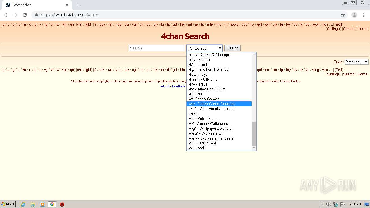Viewport: 370px width, 208px height.
Task: Select /toy/ - Toys option
Action: pyautogui.click(x=219, y=74)
